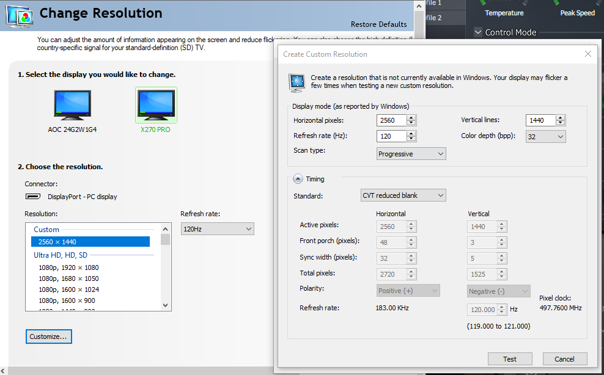Open the Scan type Progressive dropdown
Image resolution: width=604 pixels, height=375 pixels.
(411, 154)
